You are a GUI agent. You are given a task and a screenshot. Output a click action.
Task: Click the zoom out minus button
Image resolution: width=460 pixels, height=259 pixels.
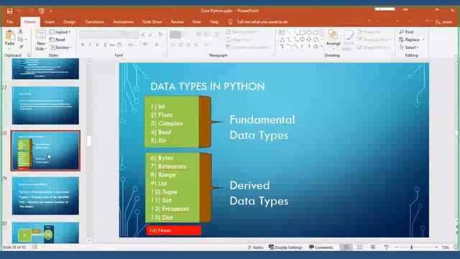point(397,247)
